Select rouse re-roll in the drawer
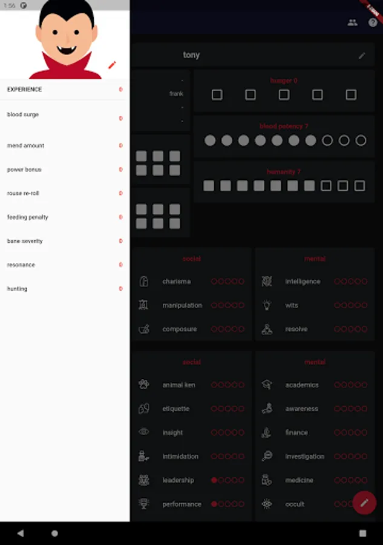 pos(65,193)
